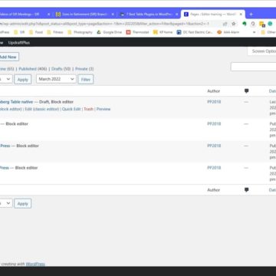Open the Gutenberg Table native draft page
The width and height of the screenshot is (276, 276).
tap(16, 102)
